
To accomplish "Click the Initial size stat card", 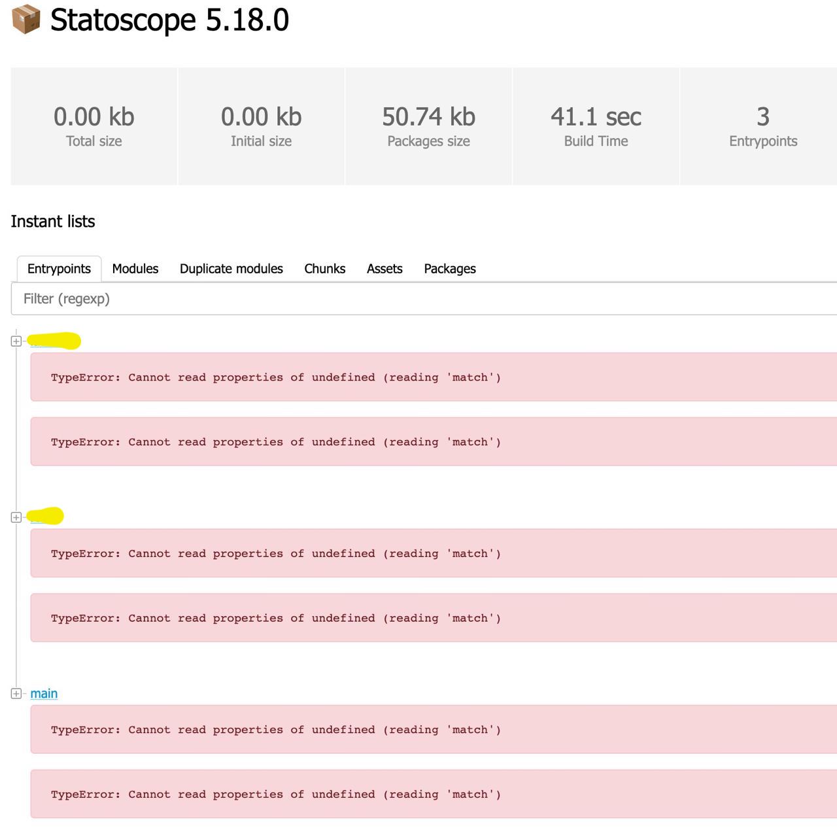I will pos(261,126).
